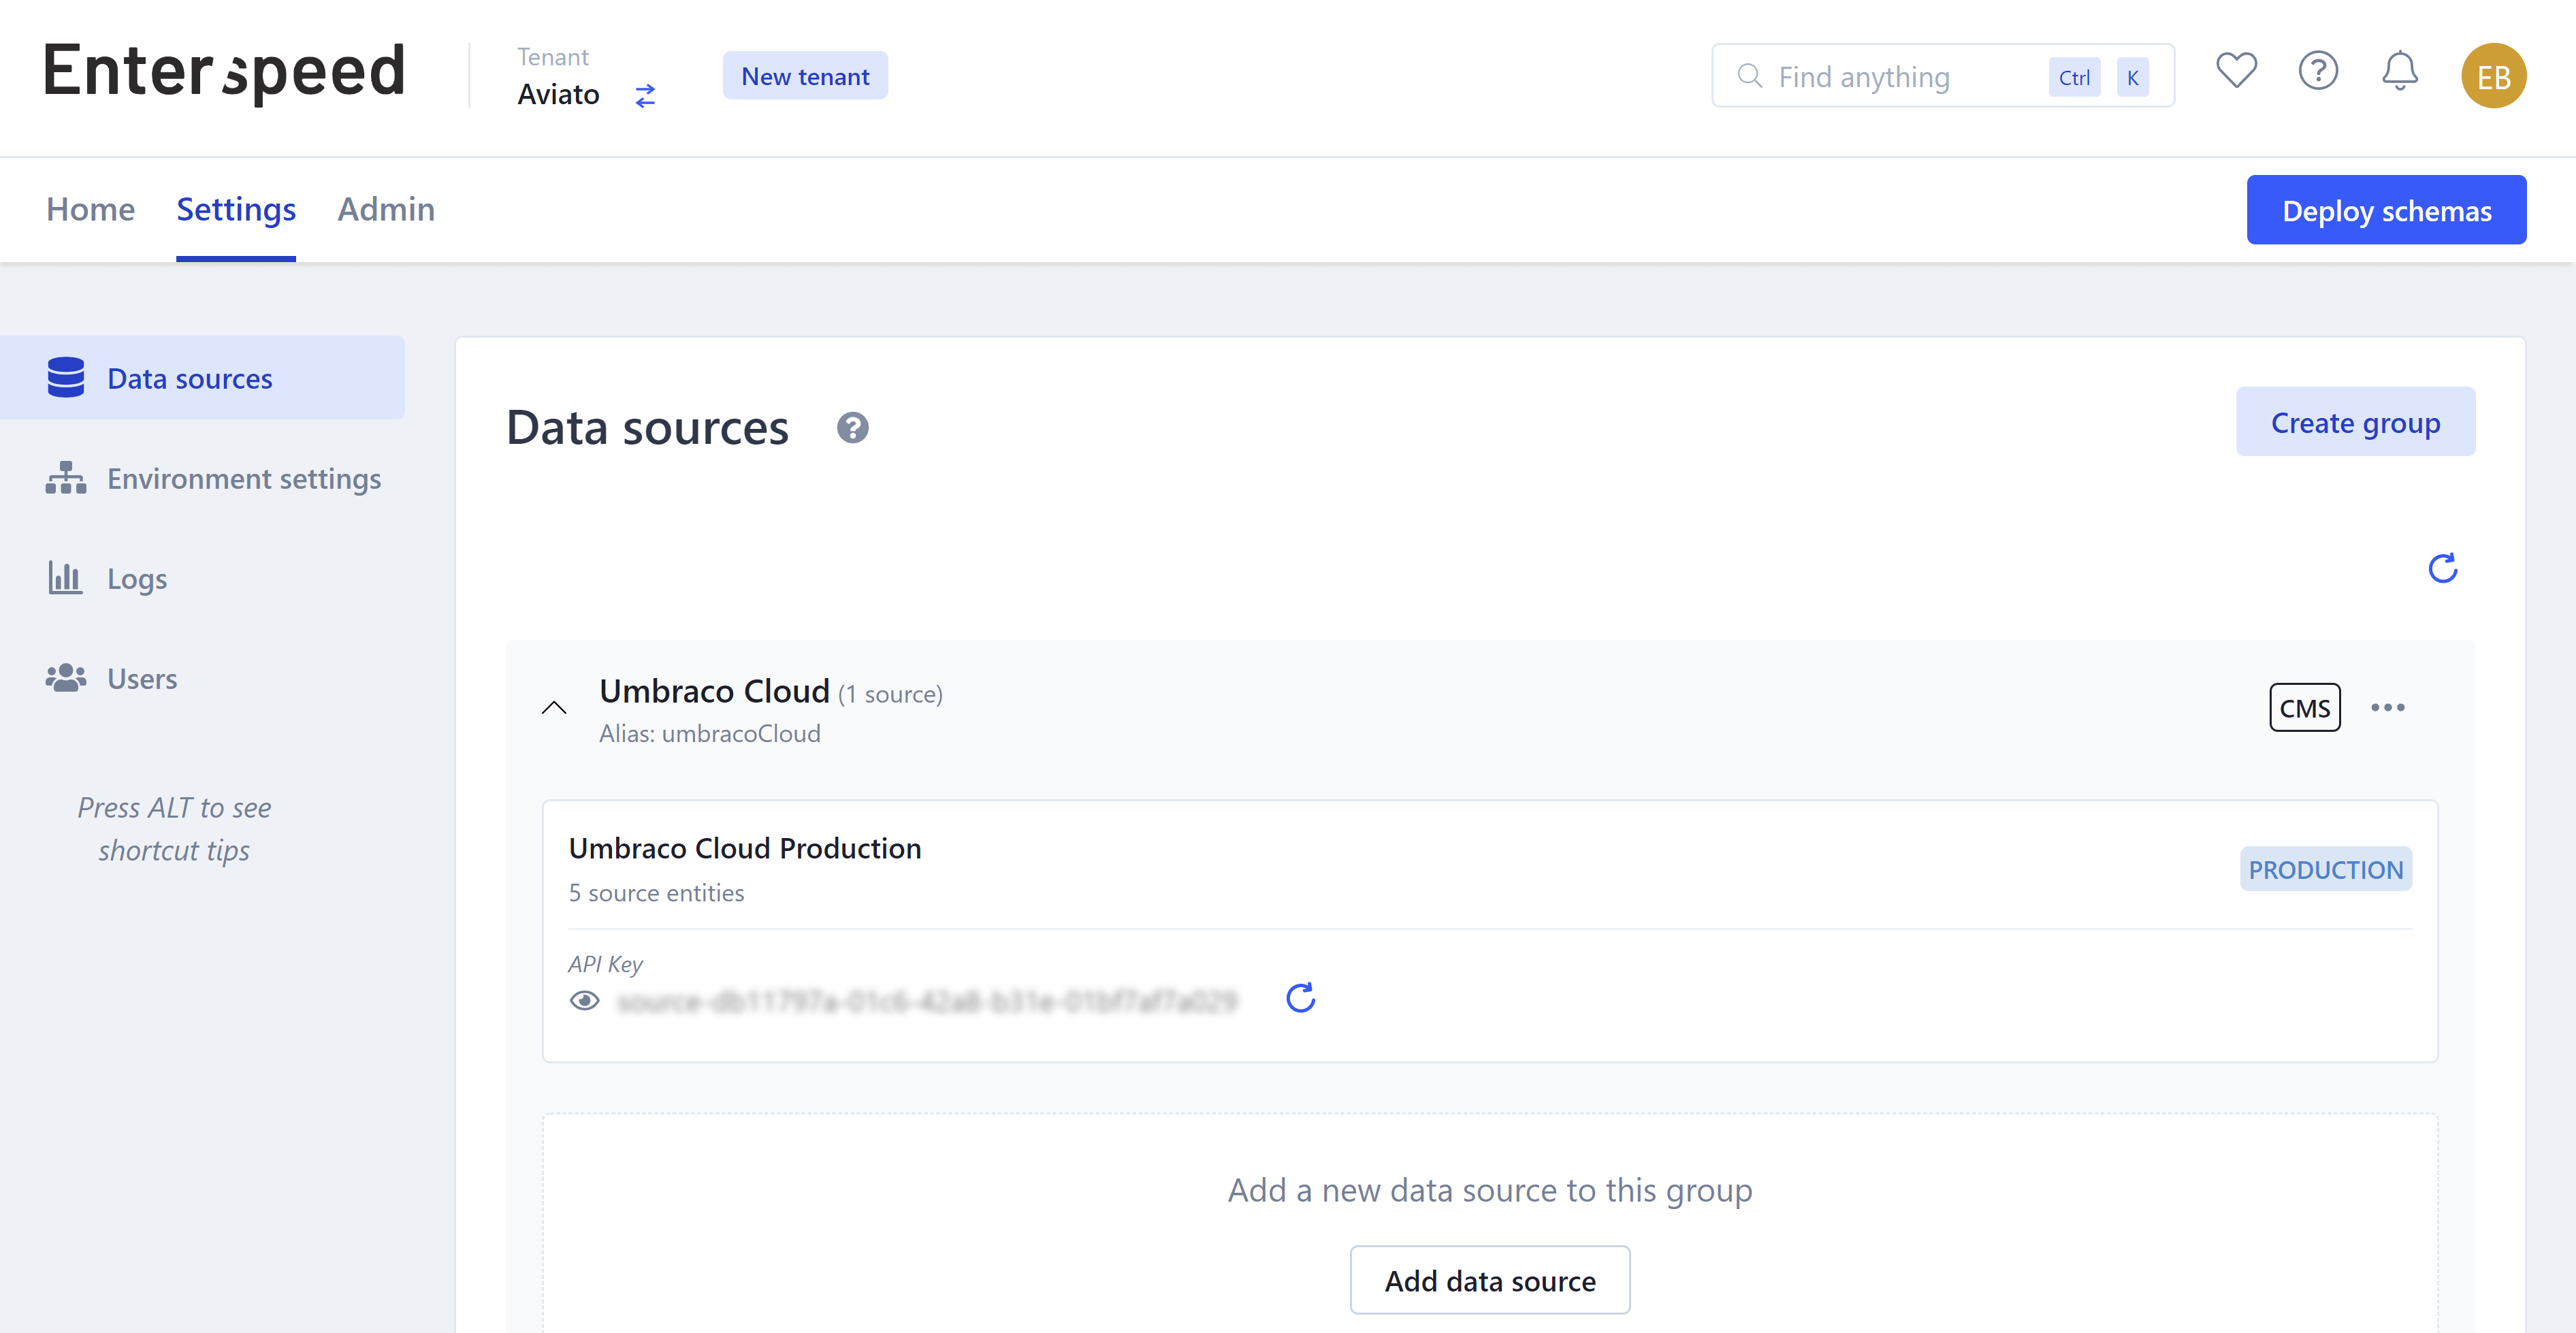Reveal the hidden API key
The width and height of the screenshot is (2576, 1333).
pyautogui.click(x=585, y=1000)
